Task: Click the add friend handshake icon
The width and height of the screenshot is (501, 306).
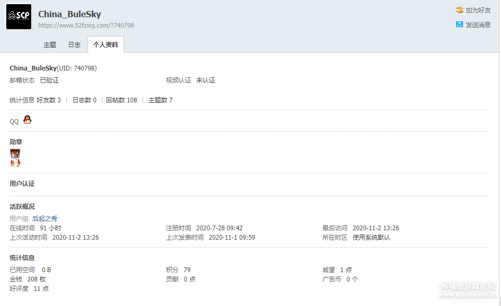Action: (x=459, y=10)
